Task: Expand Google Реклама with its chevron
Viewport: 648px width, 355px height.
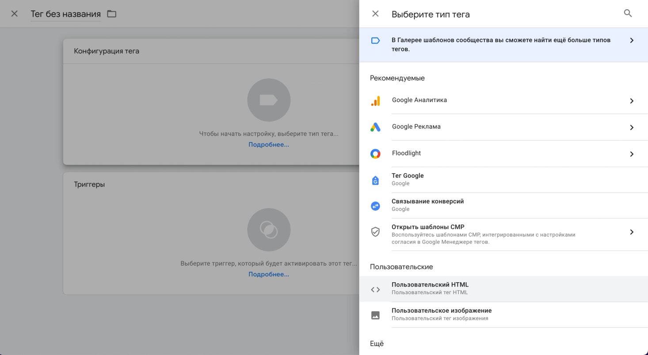Action: 632,127
